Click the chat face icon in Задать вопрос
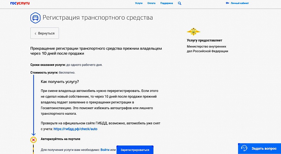 point(244,148)
